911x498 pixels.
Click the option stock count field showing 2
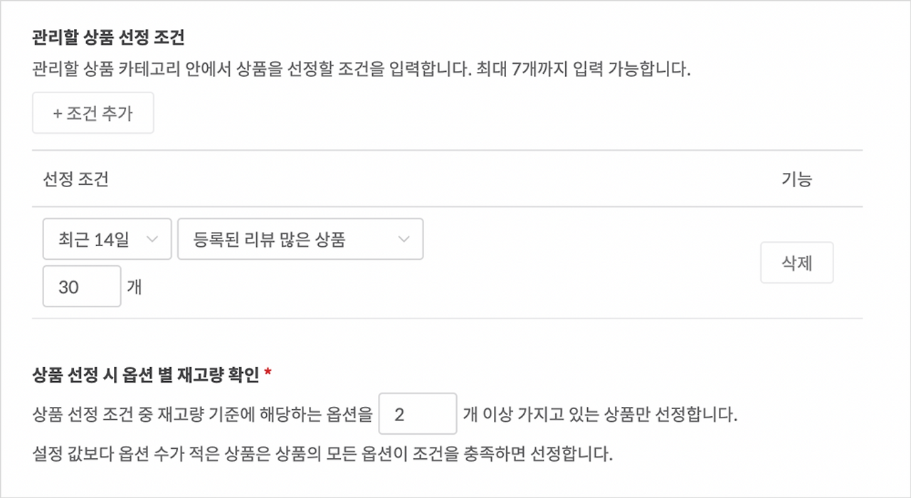pos(417,413)
